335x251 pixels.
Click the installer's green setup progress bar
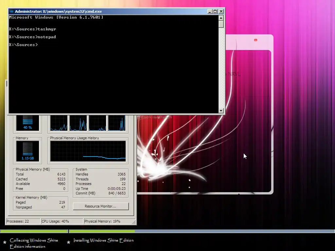click(102, 231)
